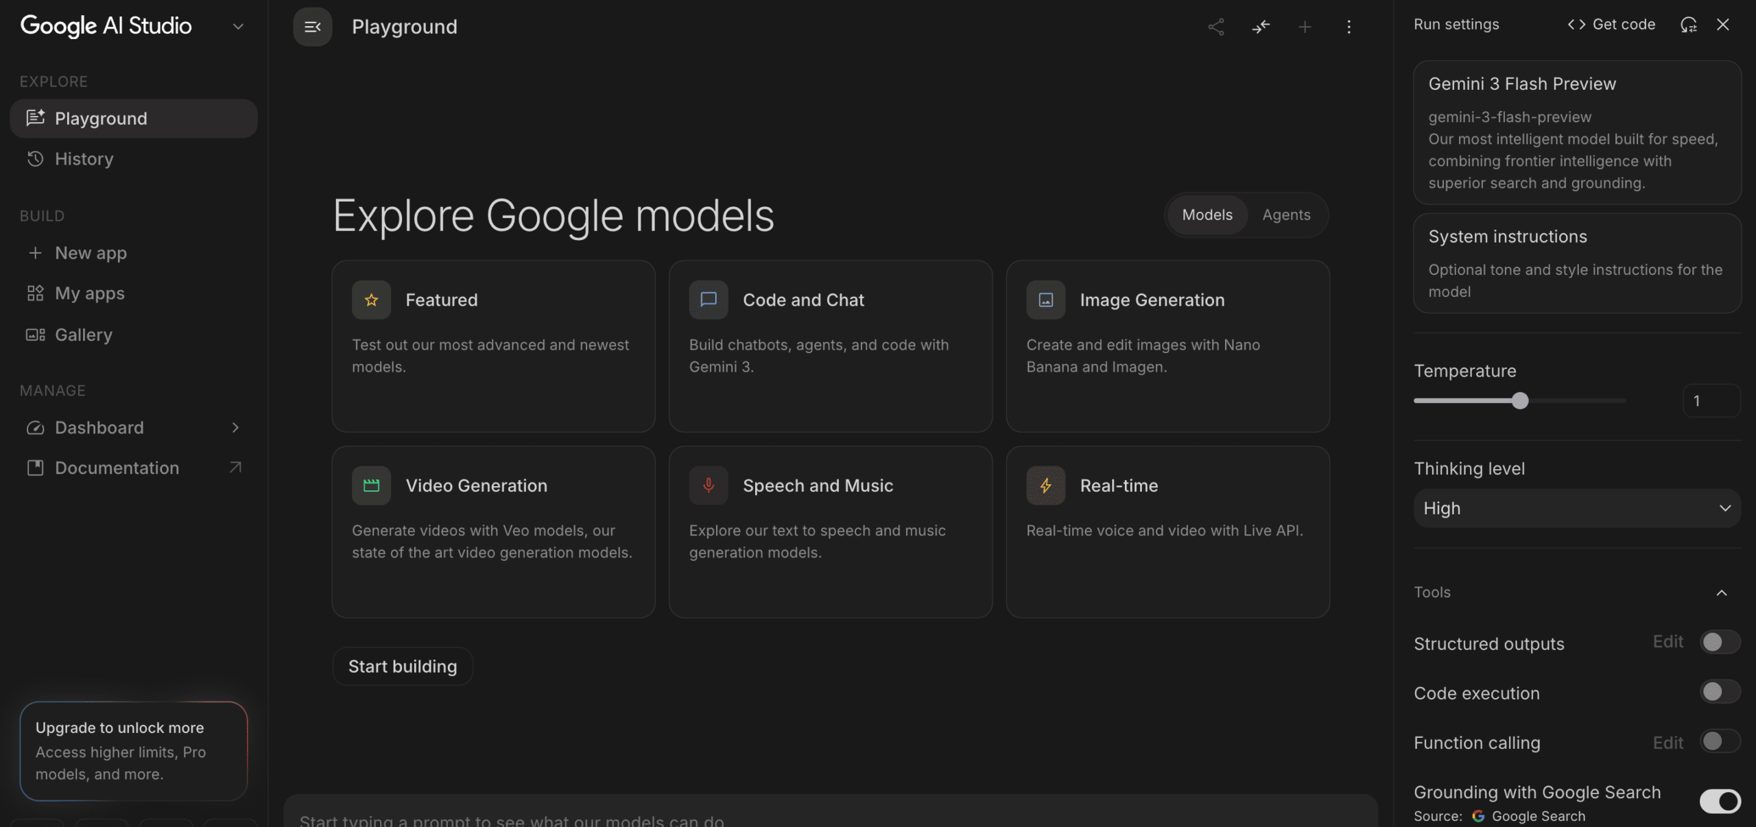The height and width of the screenshot is (827, 1756).
Task: Click the Temperature value input field
Action: [x=1711, y=400]
